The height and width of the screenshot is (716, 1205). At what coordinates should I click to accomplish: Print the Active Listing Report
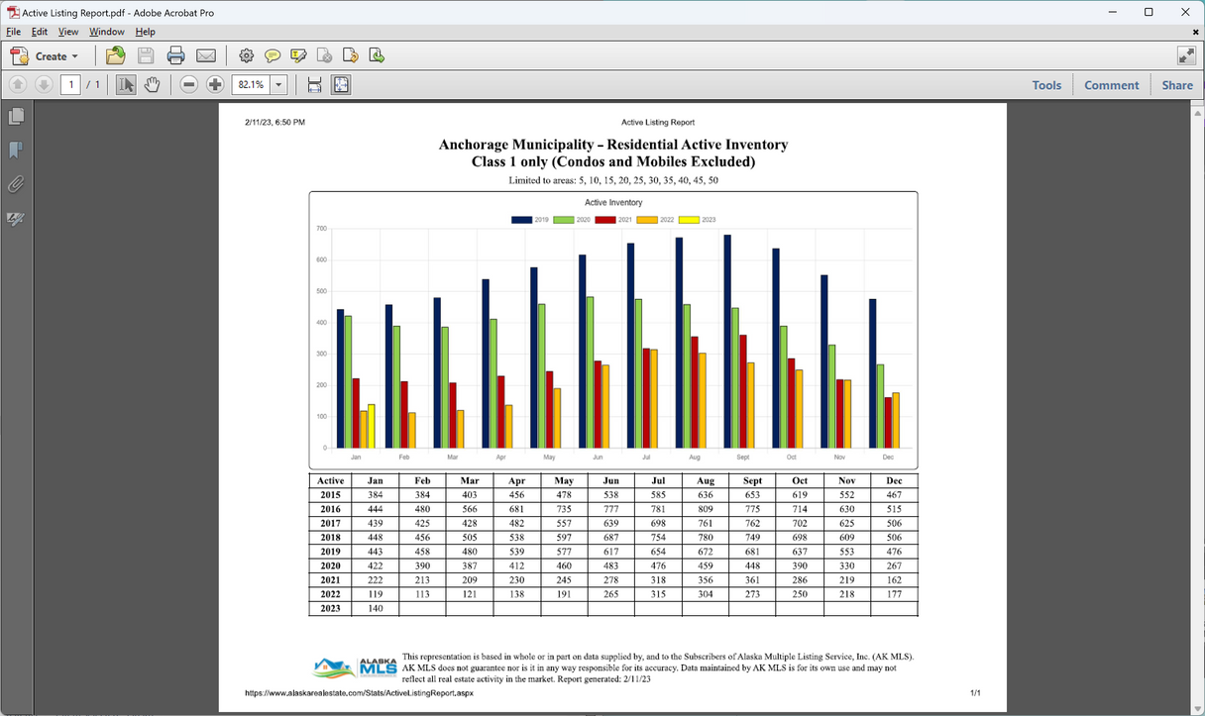tap(175, 55)
